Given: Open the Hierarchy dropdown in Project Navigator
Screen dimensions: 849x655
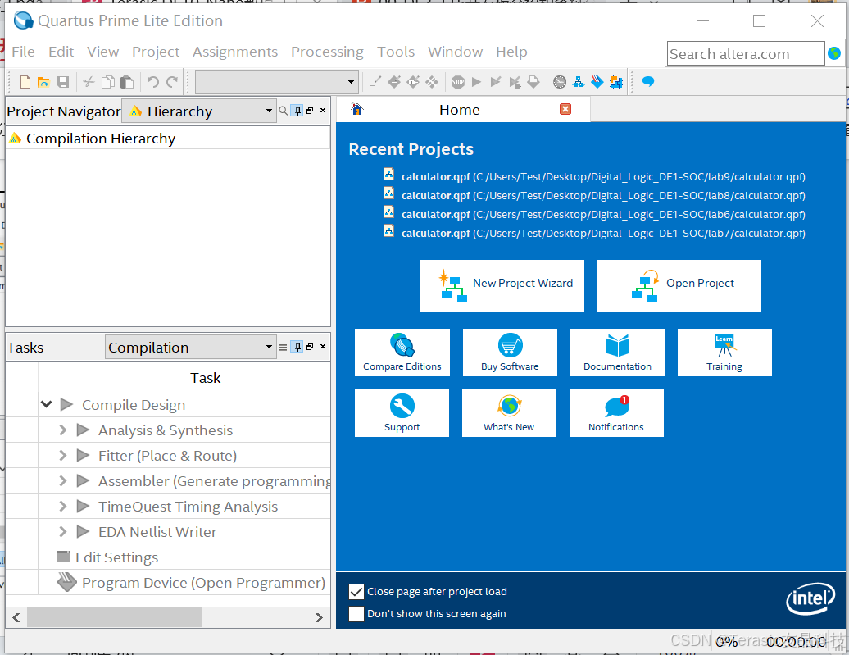Looking at the screenshot, I should pos(199,111).
